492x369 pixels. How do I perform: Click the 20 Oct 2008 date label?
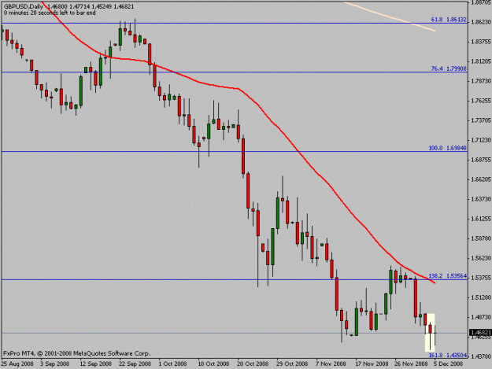click(253, 363)
